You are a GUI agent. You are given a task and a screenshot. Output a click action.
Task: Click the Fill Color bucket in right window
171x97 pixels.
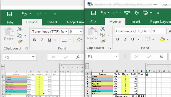[x=162, y=39]
